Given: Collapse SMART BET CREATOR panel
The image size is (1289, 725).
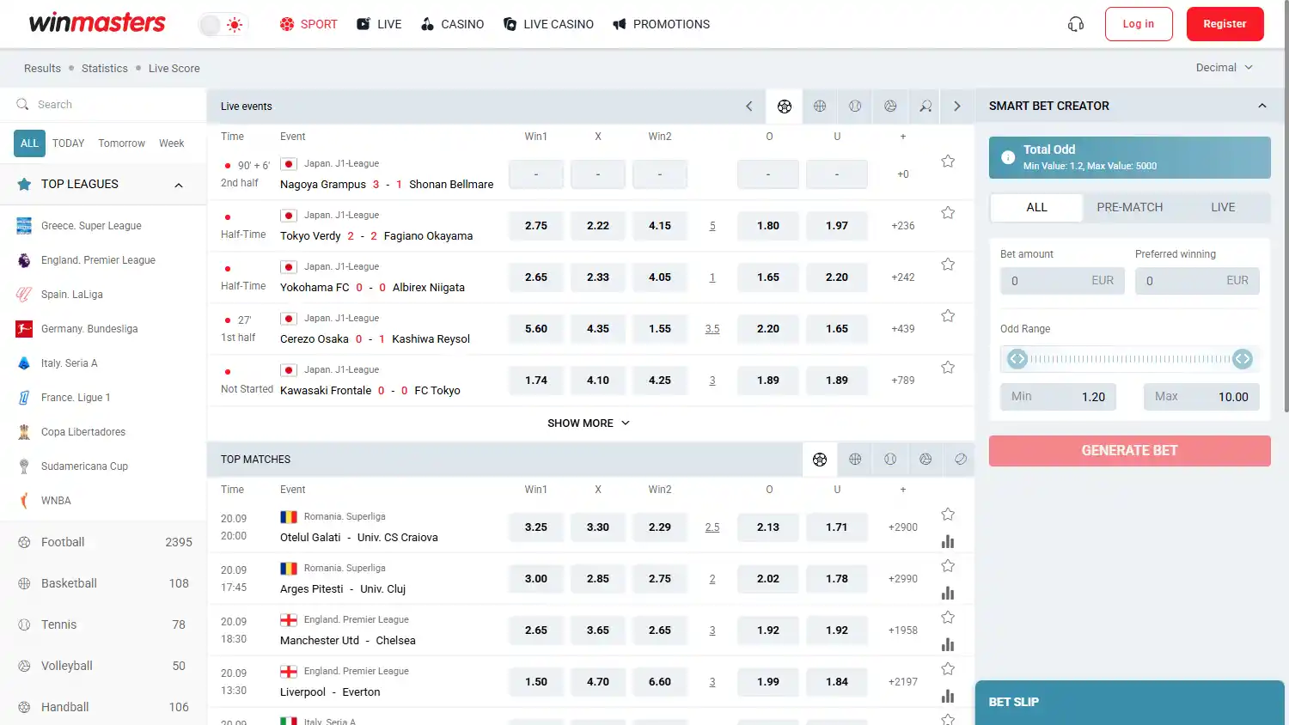Looking at the screenshot, I should pyautogui.click(x=1262, y=106).
